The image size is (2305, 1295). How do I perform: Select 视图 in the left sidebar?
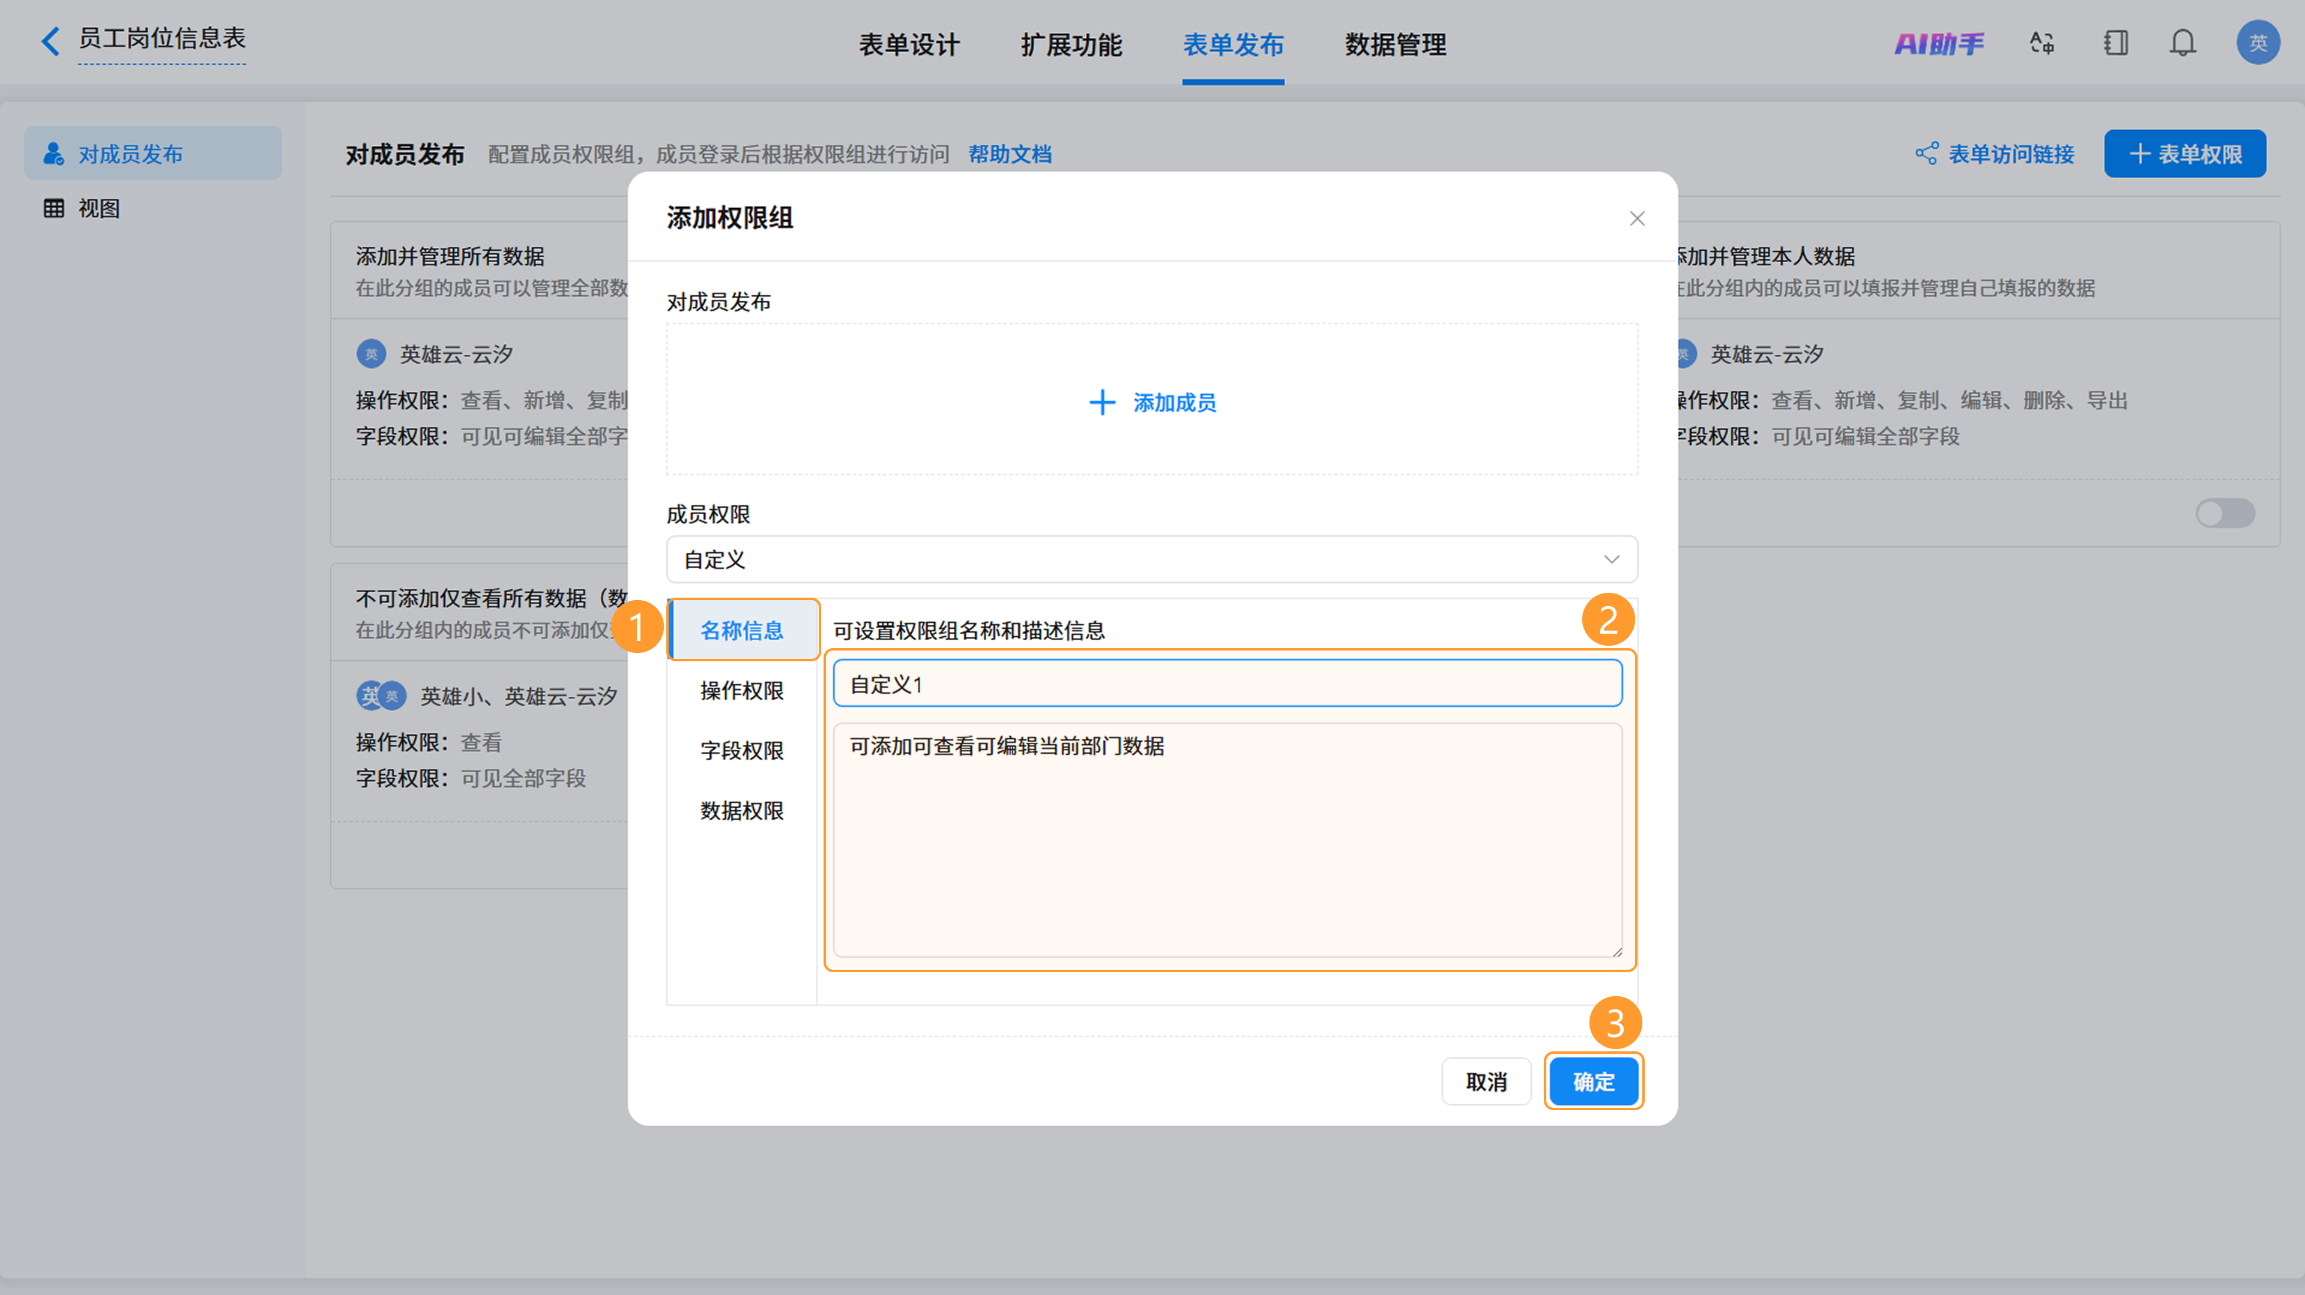[153, 208]
